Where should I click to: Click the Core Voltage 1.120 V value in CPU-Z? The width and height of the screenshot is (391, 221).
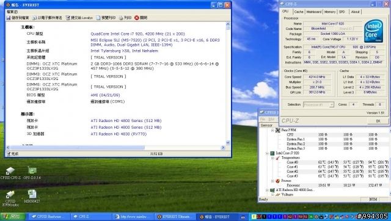[353, 39]
